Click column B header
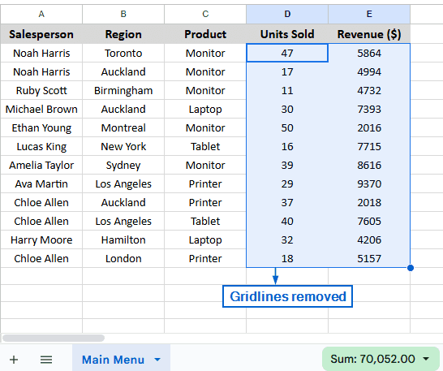443x371 pixels. [123, 14]
